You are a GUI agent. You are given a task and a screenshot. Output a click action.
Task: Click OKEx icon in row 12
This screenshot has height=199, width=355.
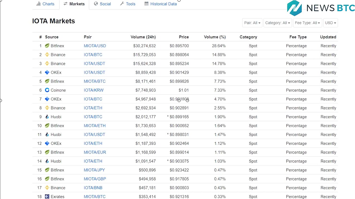pos(47,143)
